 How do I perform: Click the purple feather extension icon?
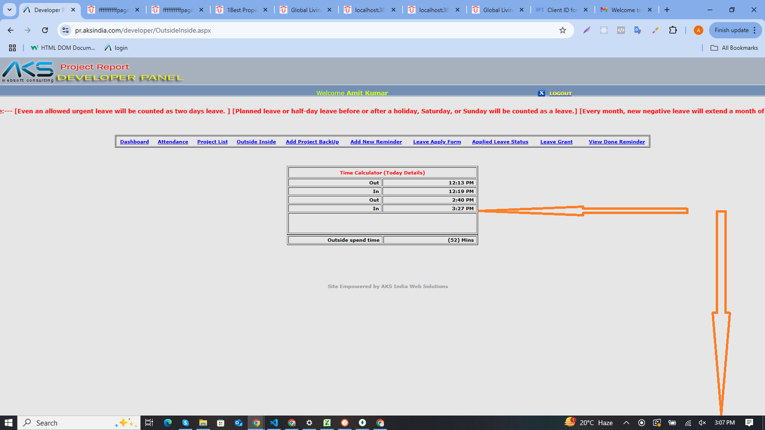point(586,31)
